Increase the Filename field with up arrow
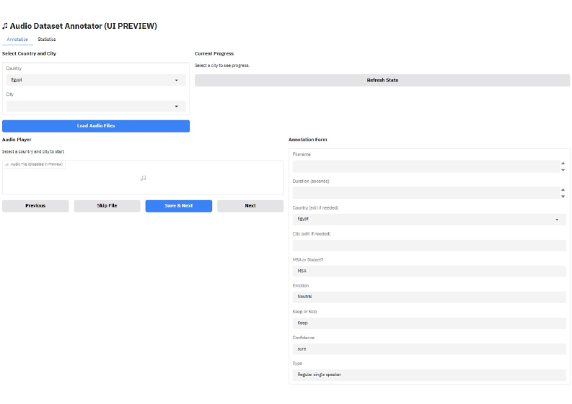Screen dimensions: 572x404 click(563, 163)
